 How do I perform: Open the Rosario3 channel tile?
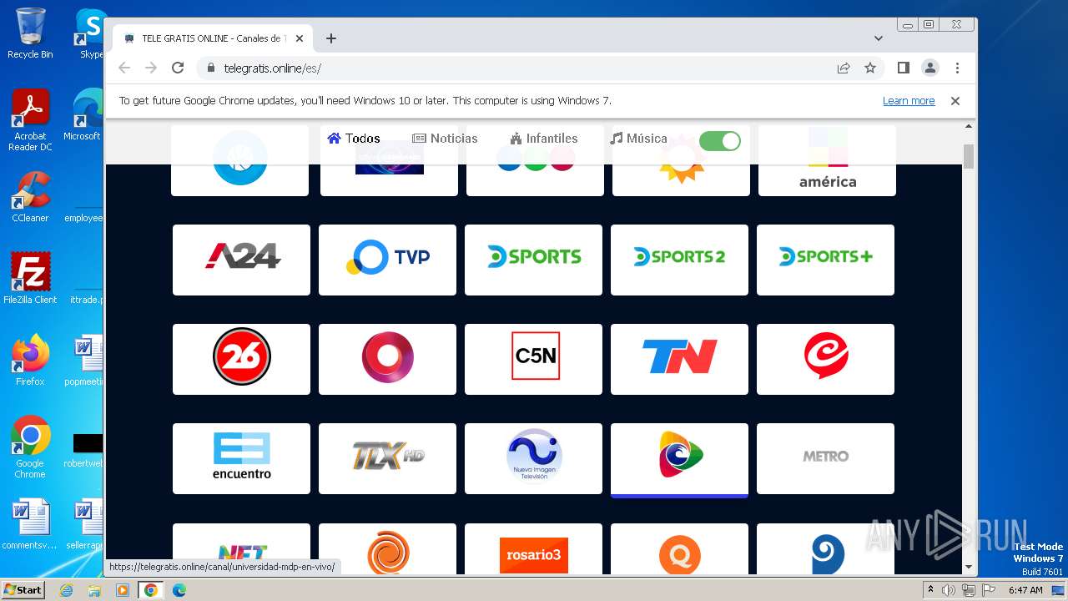pyautogui.click(x=533, y=549)
